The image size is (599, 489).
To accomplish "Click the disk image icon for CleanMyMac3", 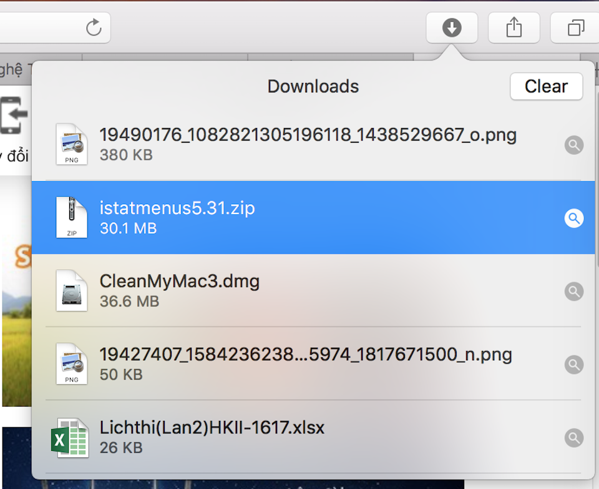I will [71, 291].
